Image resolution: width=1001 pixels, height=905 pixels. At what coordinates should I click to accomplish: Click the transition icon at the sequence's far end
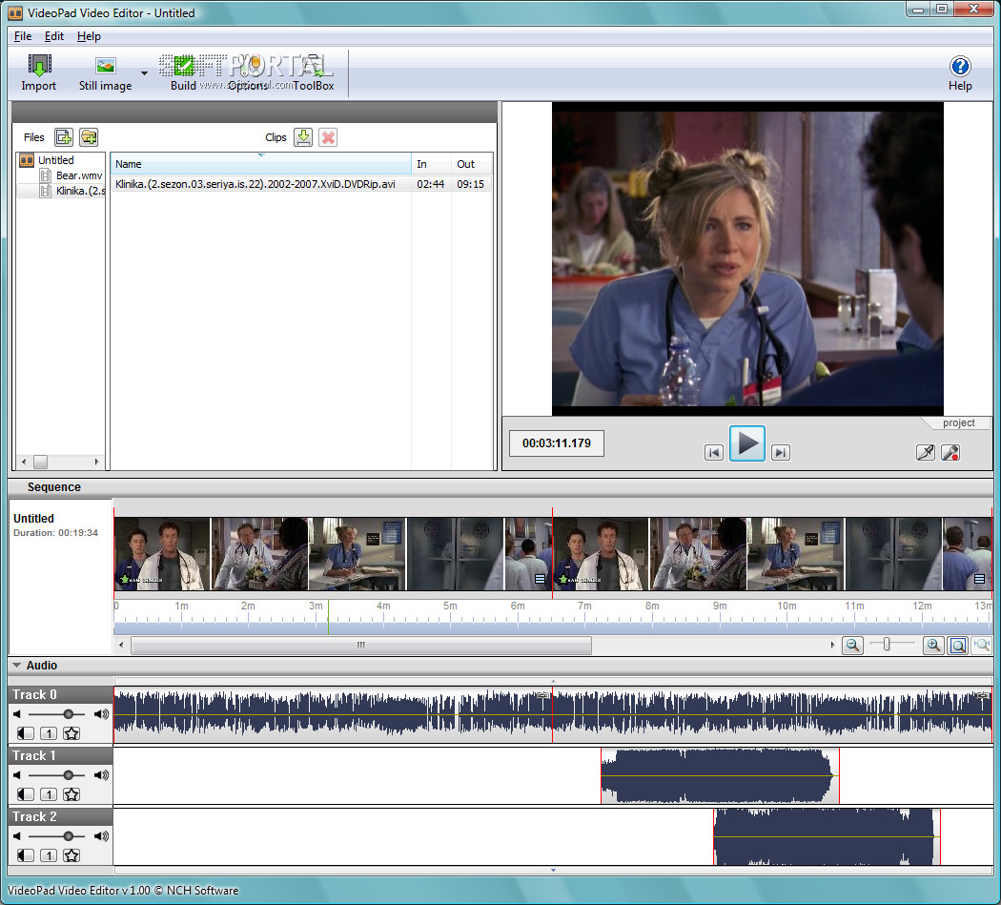(x=979, y=579)
